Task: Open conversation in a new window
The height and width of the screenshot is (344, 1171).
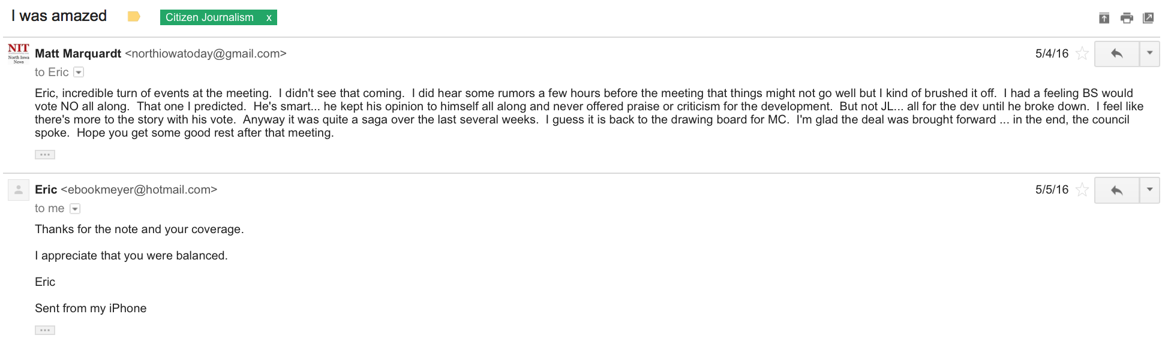Action: pos(1148,18)
